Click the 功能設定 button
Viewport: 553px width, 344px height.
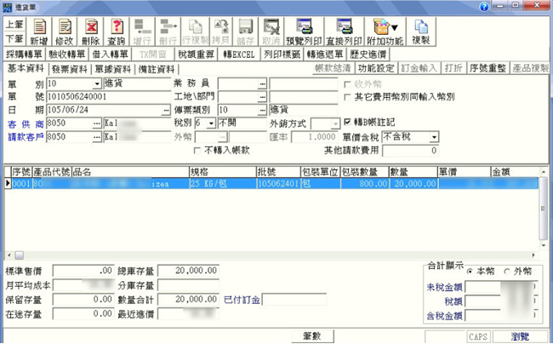tap(375, 69)
